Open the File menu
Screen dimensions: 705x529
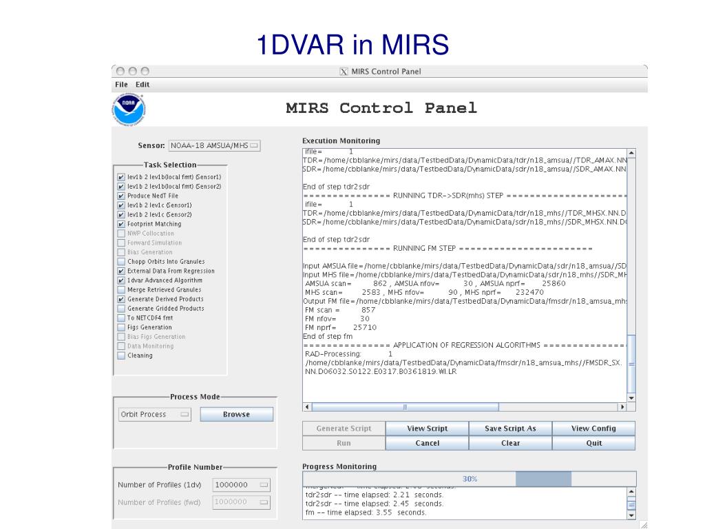click(121, 85)
